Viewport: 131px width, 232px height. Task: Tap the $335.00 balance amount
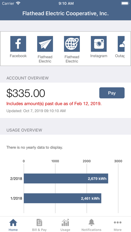tap(26, 93)
